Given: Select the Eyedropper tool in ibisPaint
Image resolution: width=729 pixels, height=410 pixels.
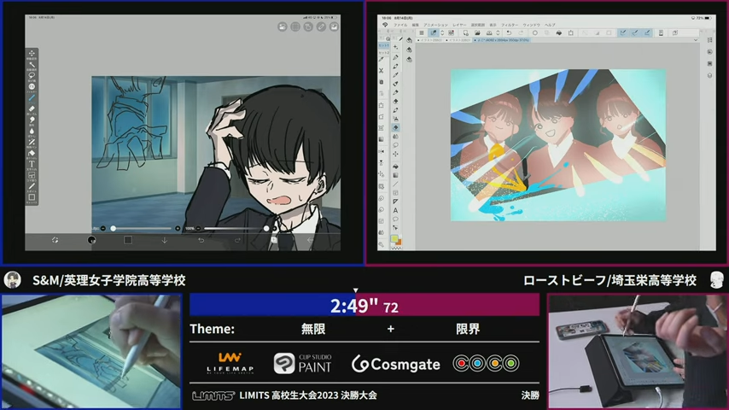Looking at the screenshot, I should point(32,186).
